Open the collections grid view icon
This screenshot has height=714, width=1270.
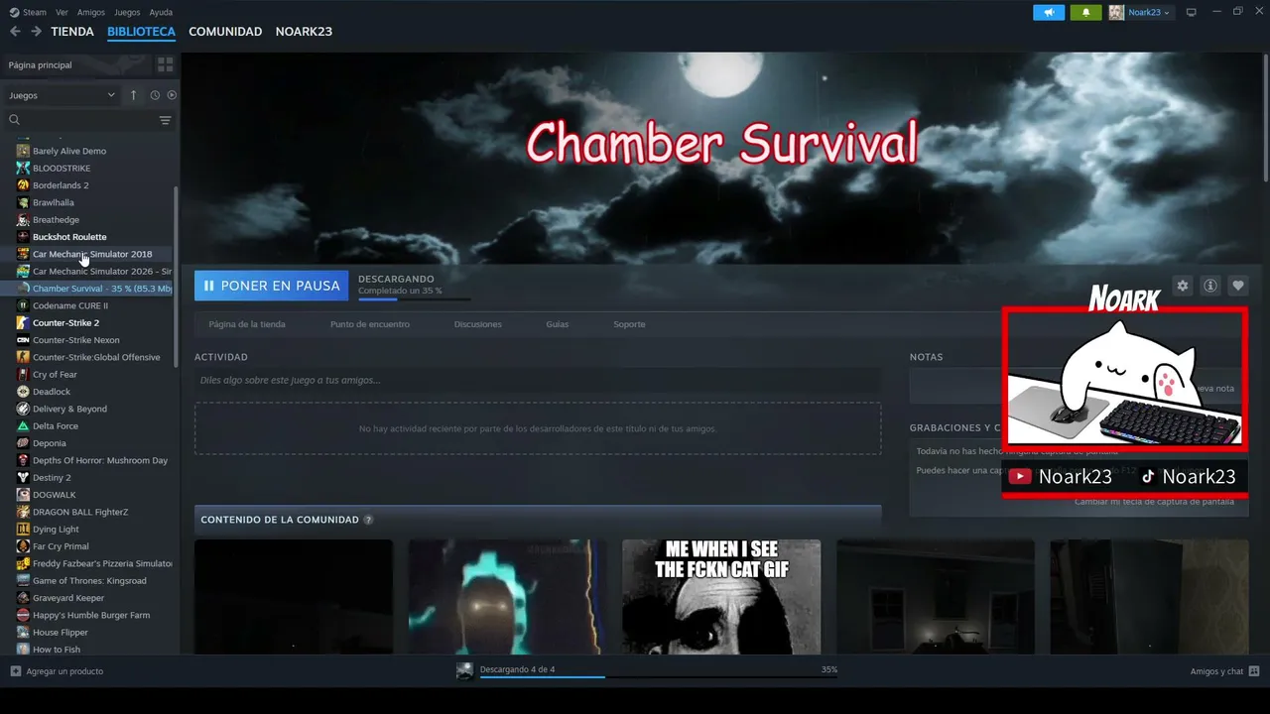[165, 64]
